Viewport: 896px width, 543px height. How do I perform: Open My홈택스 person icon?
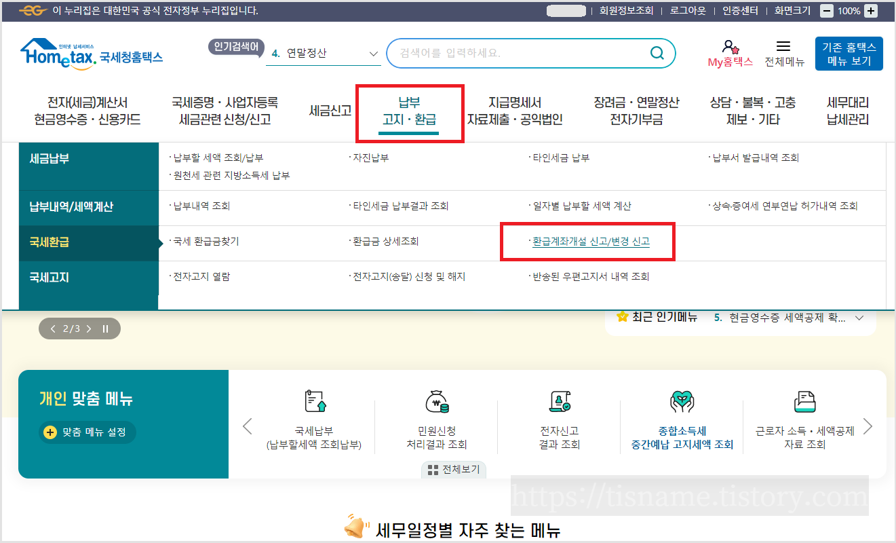[730, 47]
